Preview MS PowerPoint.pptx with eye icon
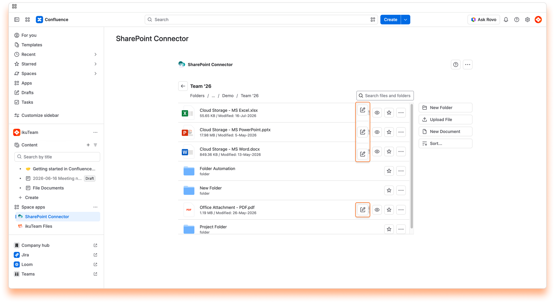This screenshot has width=555, height=303. (x=377, y=132)
